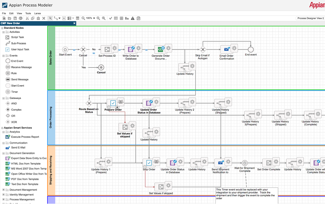Select the pointer selection tool
Image resolution: width=325 pixels, height=204 pixels.
(50, 18)
